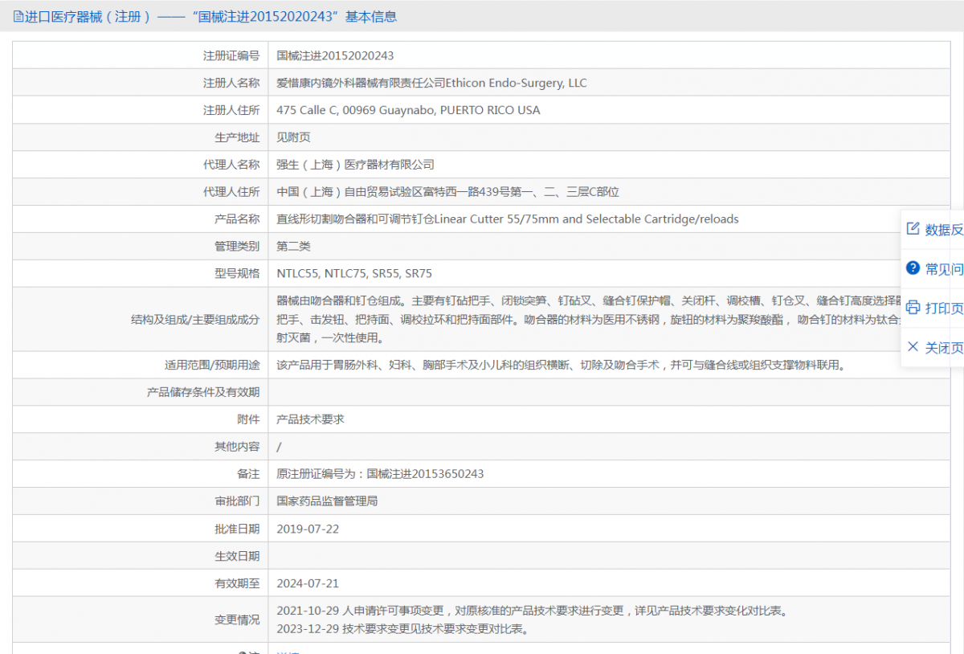
Task: Click the 结构及组成/主要组成成分 label cell
Action: (x=141, y=320)
